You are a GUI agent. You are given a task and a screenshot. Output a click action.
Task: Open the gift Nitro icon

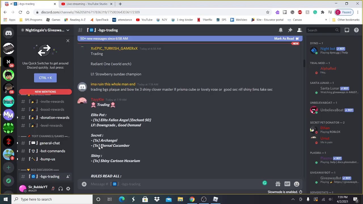point(278,184)
